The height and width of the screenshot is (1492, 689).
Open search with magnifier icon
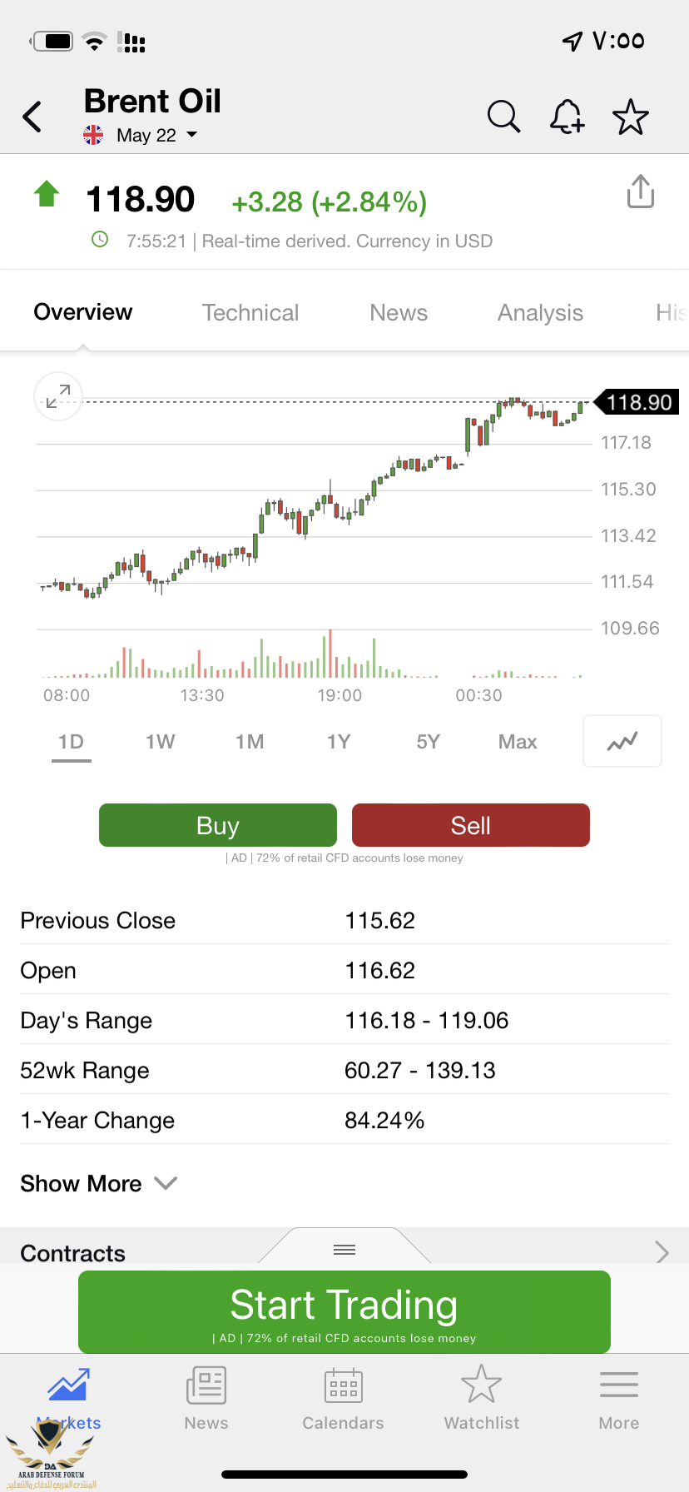point(503,117)
